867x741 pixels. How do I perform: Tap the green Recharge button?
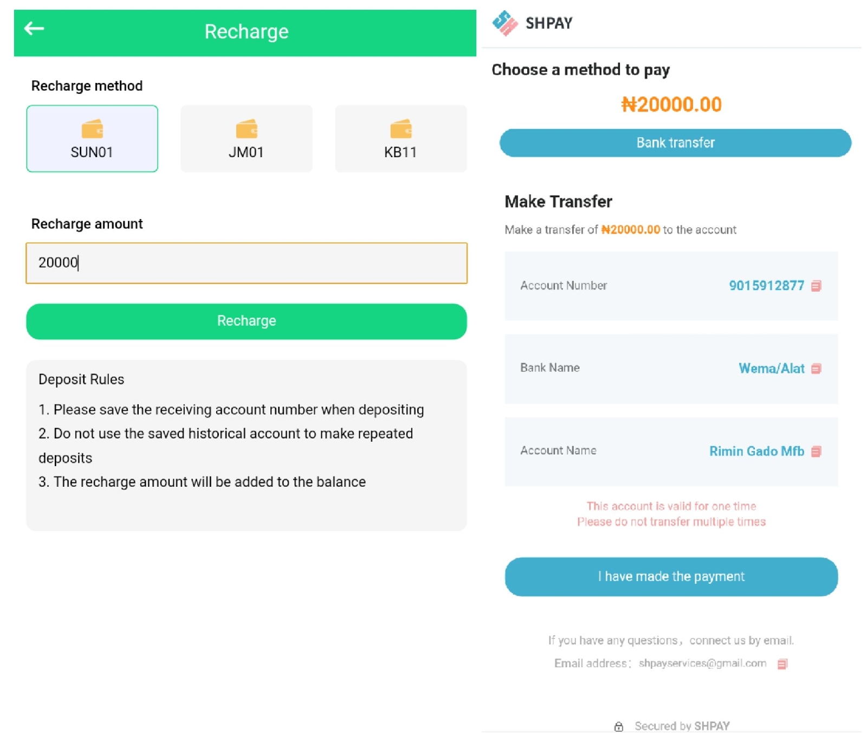tap(247, 321)
